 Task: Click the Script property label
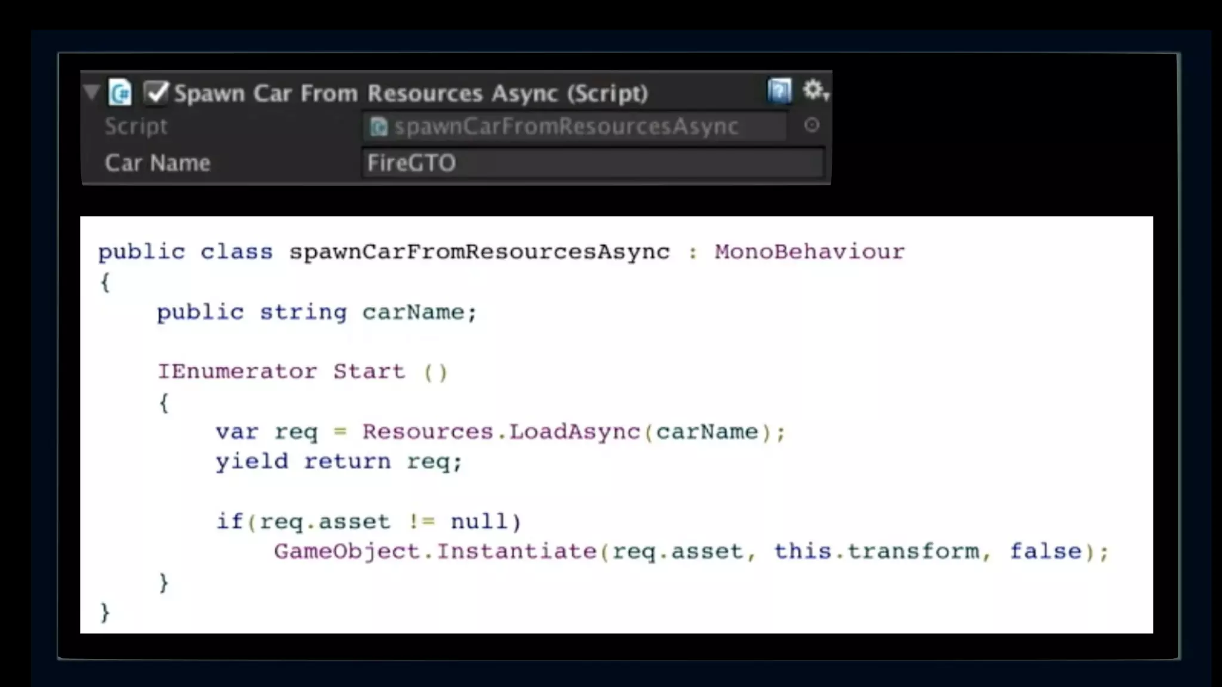click(136, 126)
